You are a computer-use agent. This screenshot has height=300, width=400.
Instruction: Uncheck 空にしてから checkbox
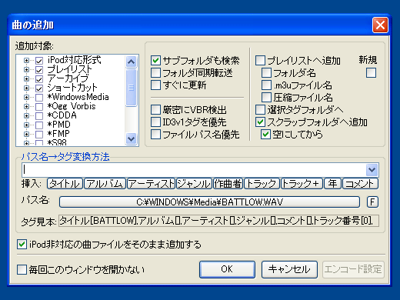tap(265, 135)
